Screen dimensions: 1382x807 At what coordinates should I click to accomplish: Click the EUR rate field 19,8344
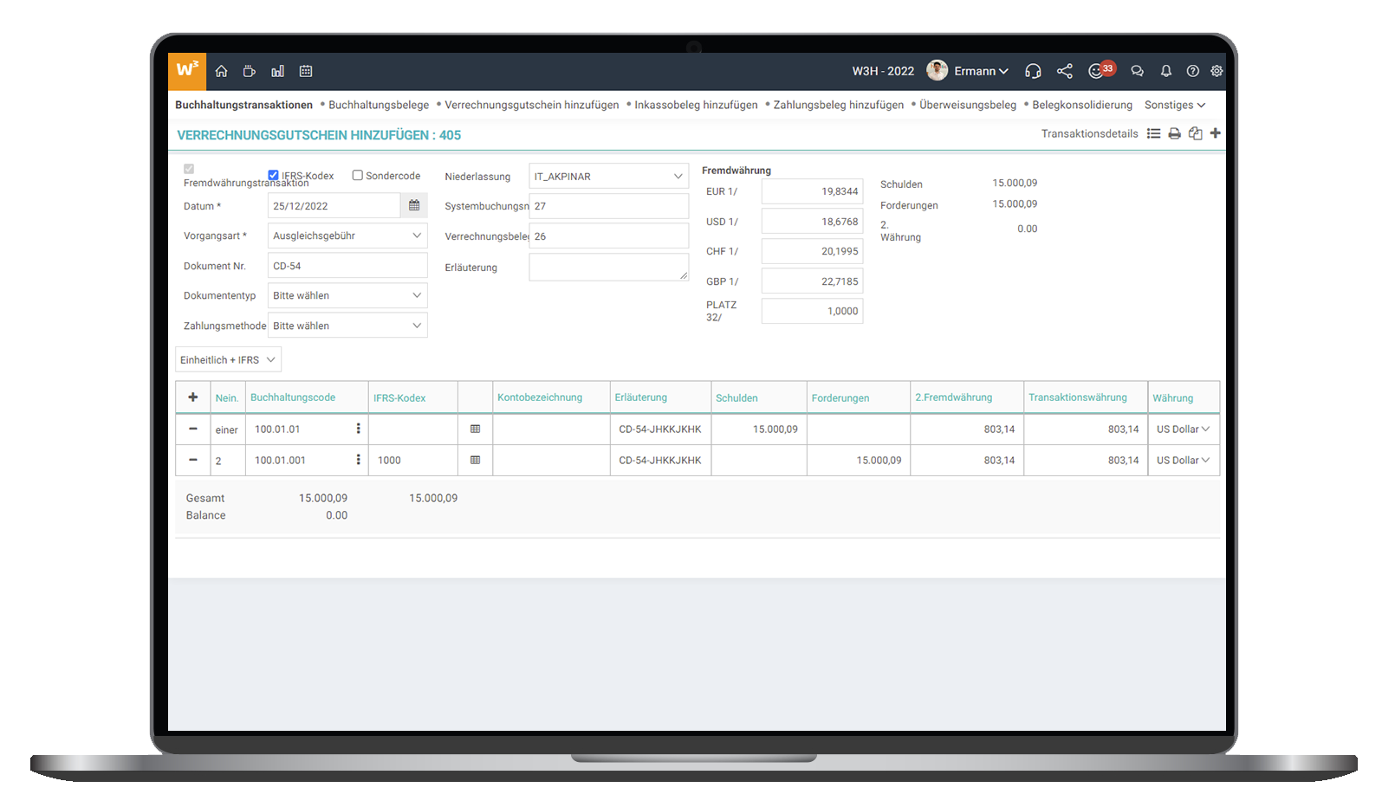[x=812, y=191]
